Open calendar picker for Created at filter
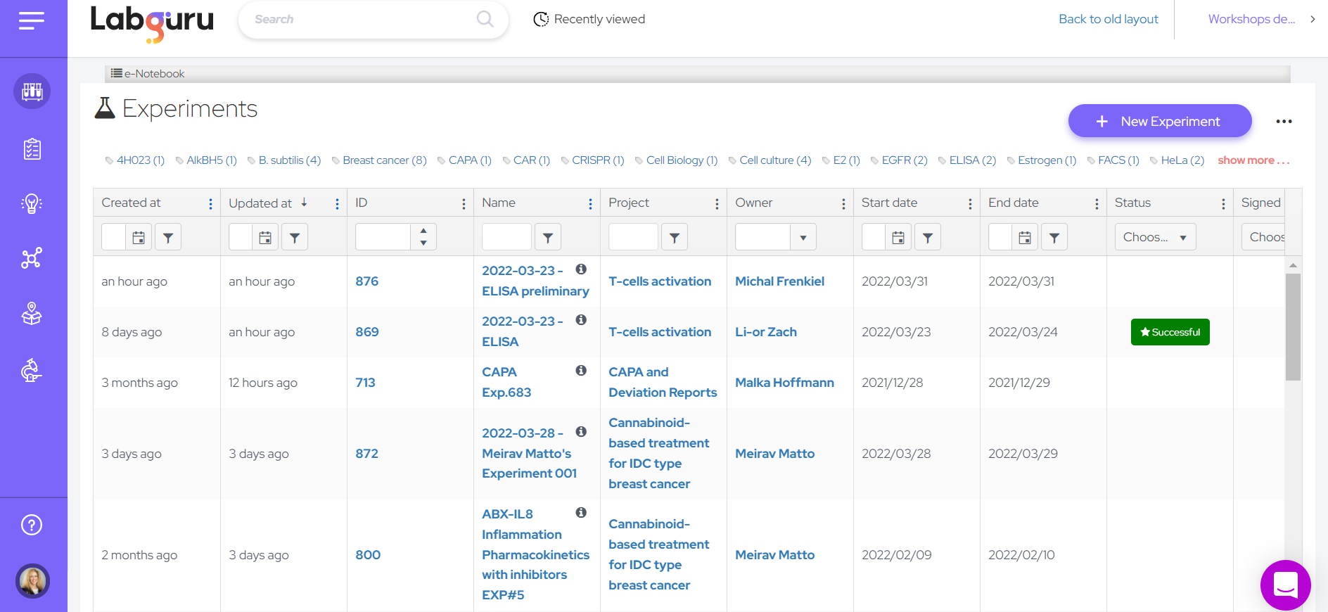 coord(139,238)
